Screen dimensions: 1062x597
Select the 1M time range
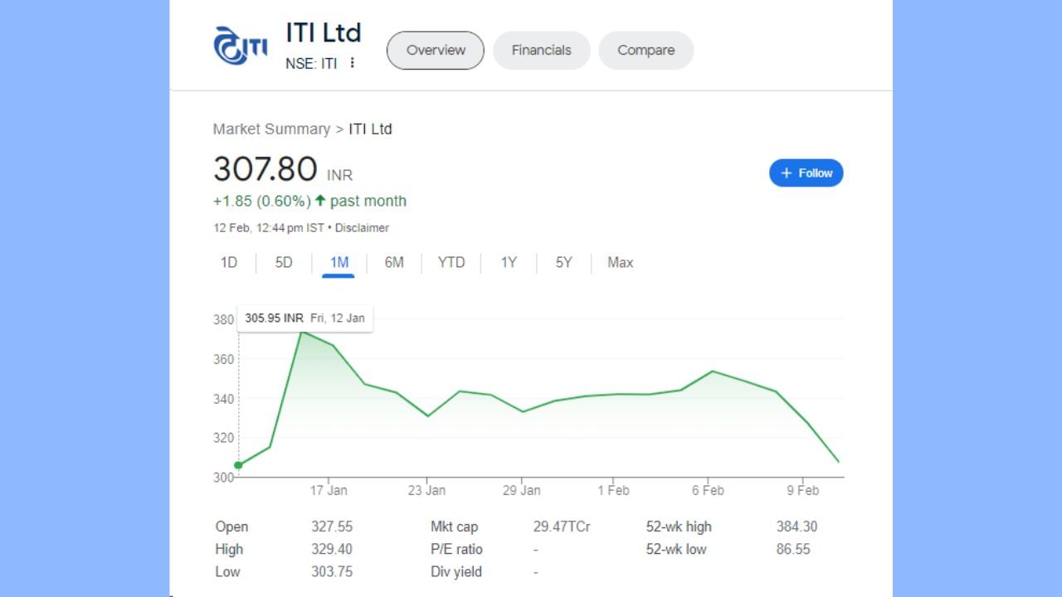339,262
